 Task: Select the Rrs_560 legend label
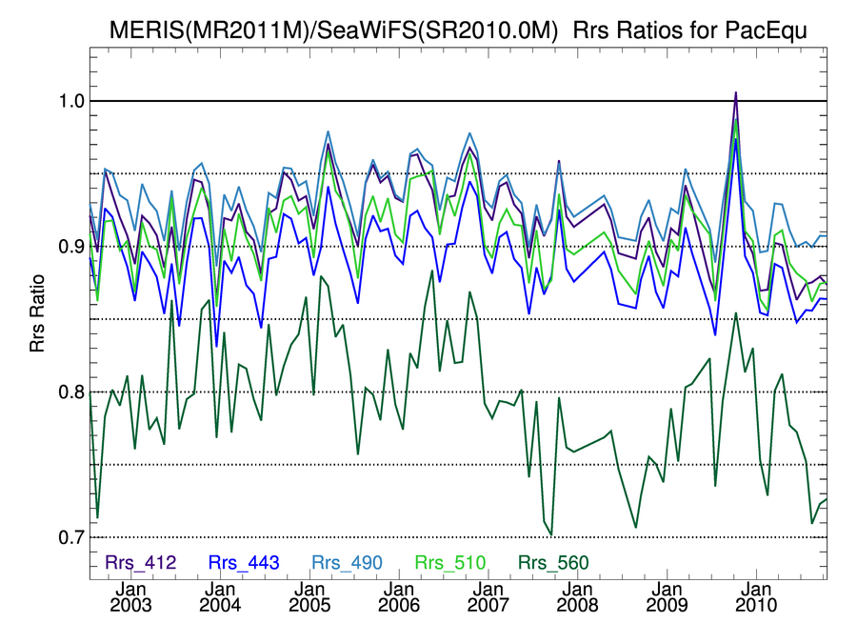(553, 563)
